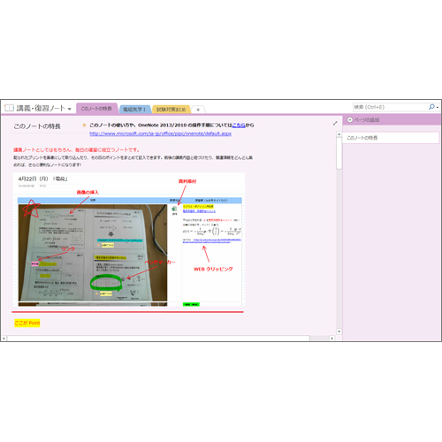
Task: Click the magnifier search icon
Action: 431,107
